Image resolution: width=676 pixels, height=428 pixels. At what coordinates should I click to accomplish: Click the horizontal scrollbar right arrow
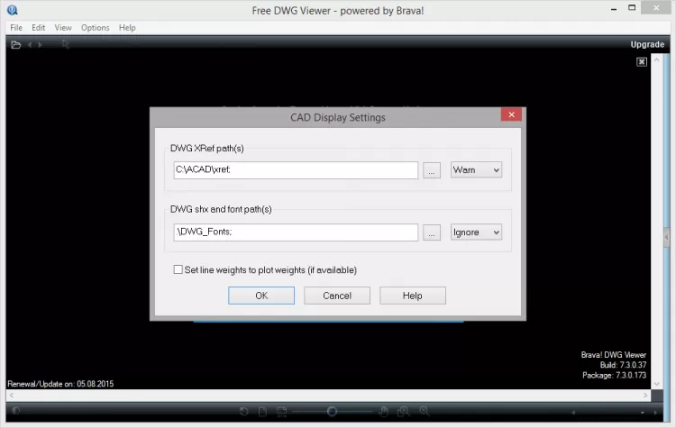pyautogui.click(x=645, y=396)
